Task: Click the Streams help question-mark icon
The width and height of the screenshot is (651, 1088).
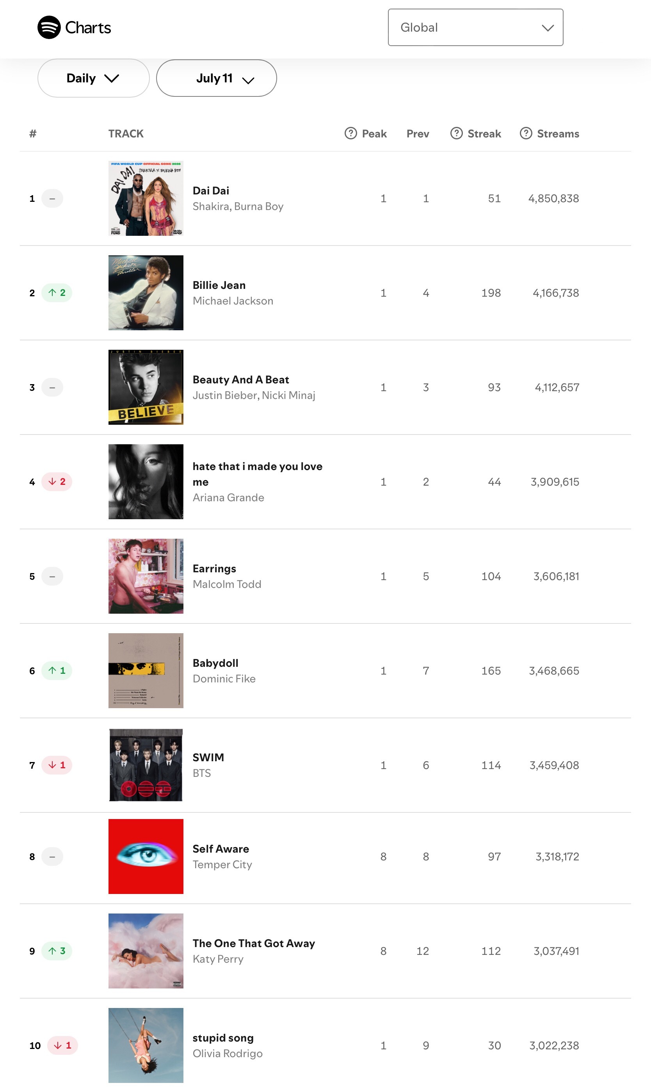Action: point(526,134)
